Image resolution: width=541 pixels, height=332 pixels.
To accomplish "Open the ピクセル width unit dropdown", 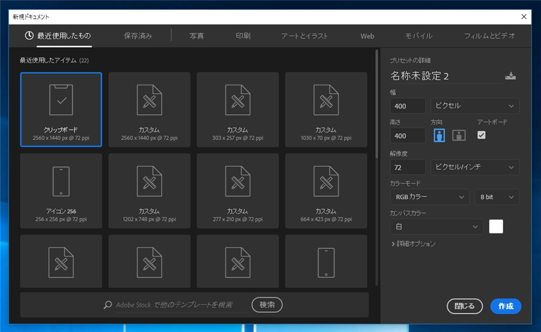I will coord(475,106).
